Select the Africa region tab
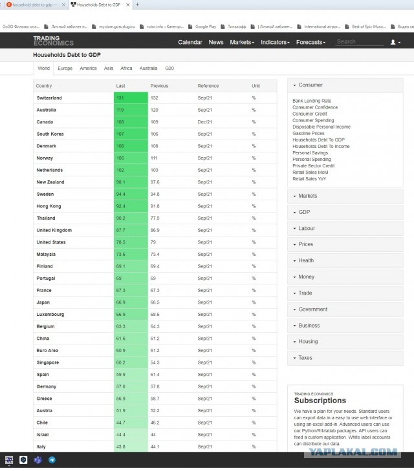Viewport: 414px width, 471px height. (x=126, y=68)
